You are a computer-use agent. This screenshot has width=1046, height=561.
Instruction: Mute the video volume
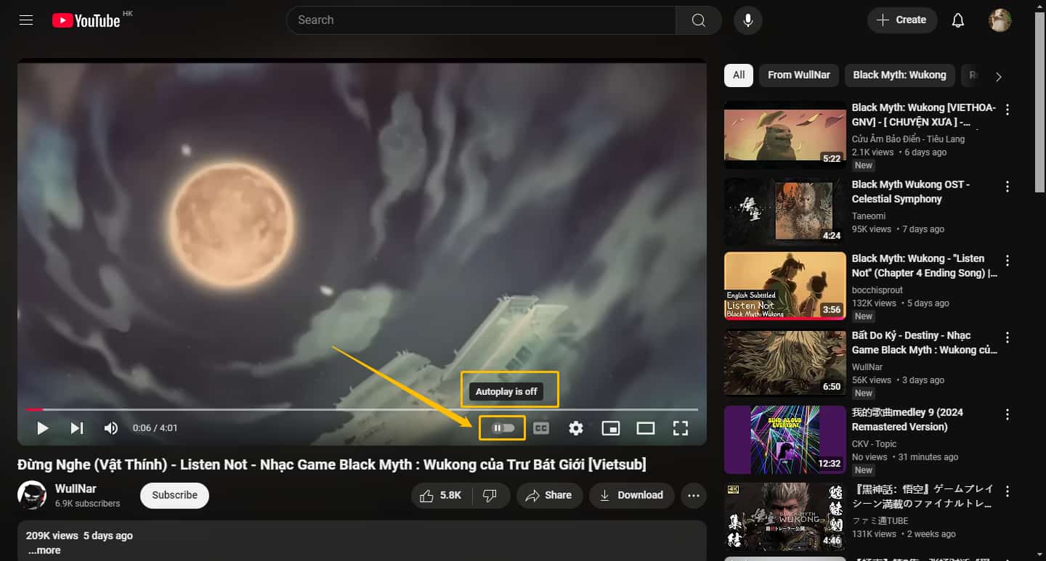(x=110, y=428)
